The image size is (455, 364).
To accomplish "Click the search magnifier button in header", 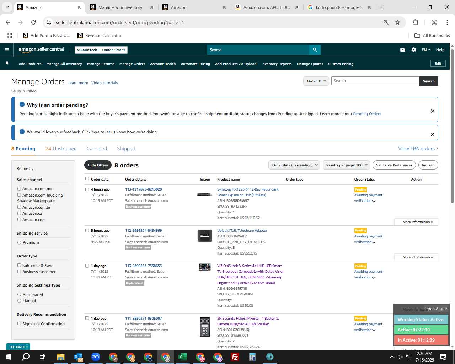I will tap(315, 50).
